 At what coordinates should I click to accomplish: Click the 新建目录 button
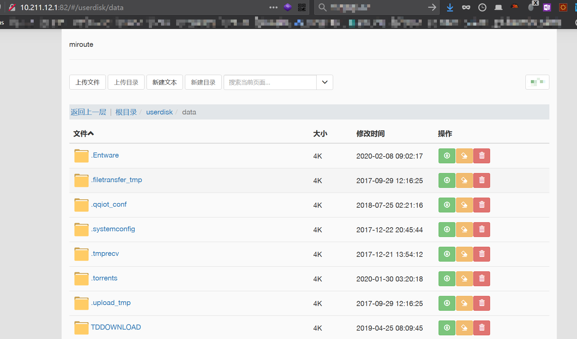click(x=203, y=82)
